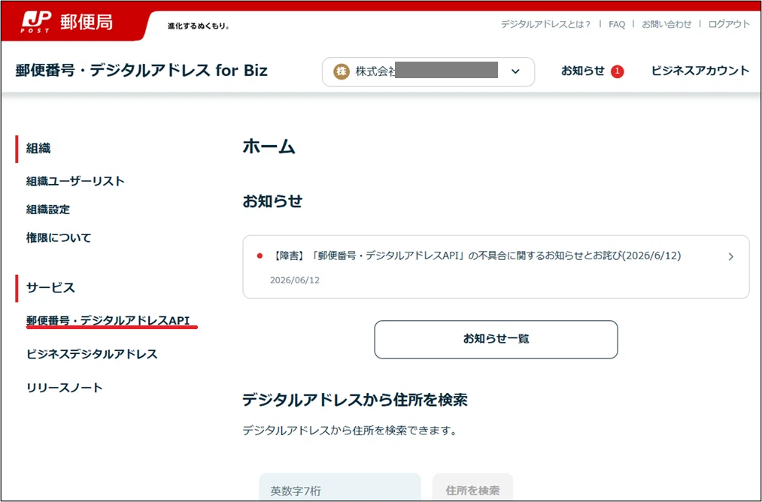Click the お知らせ一覧 button
Screen dimensions: 762x502
click(x=496, y=340)
